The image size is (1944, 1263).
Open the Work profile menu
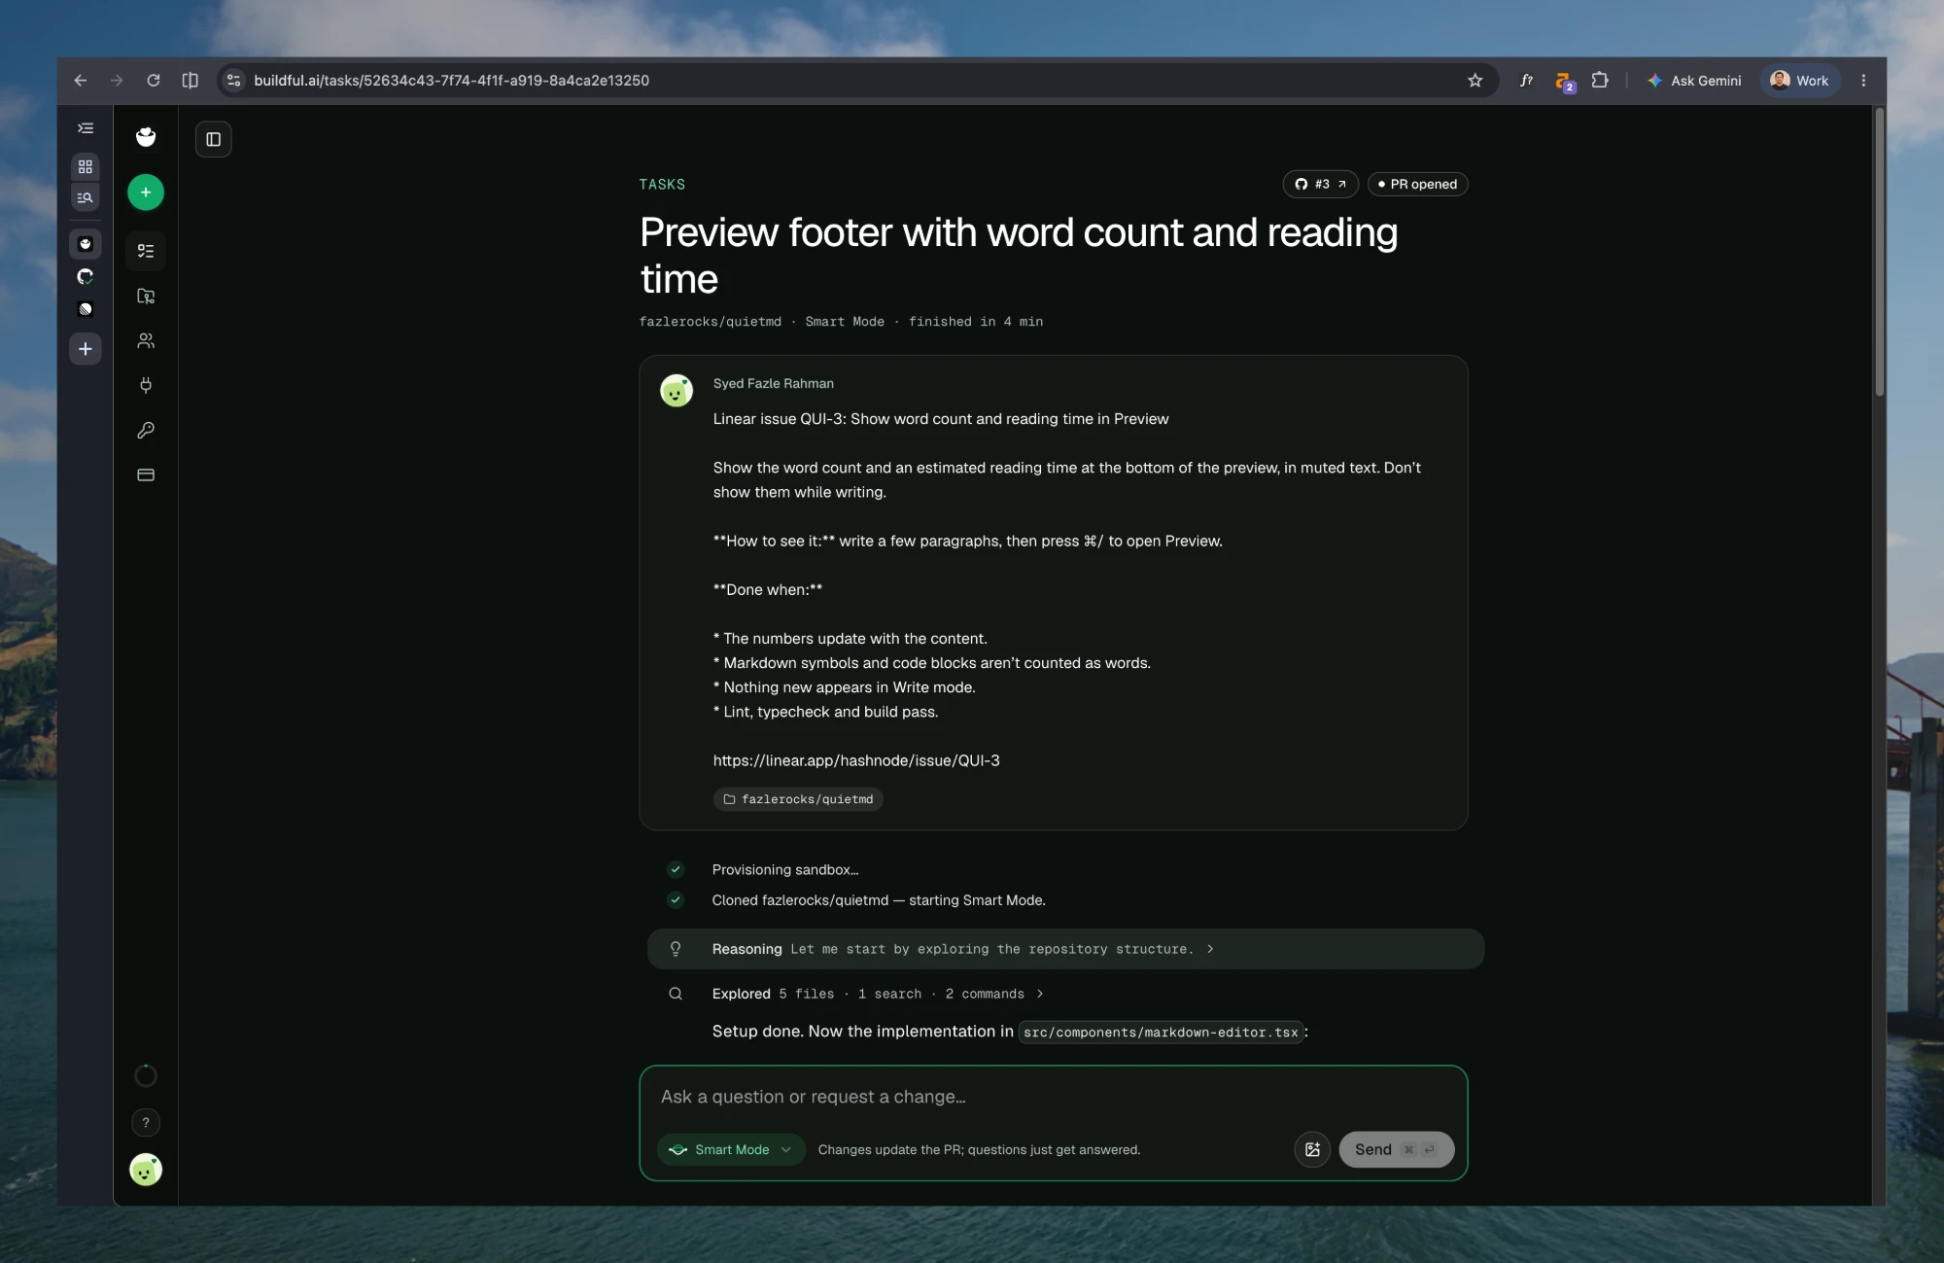tap(1799, 81)
